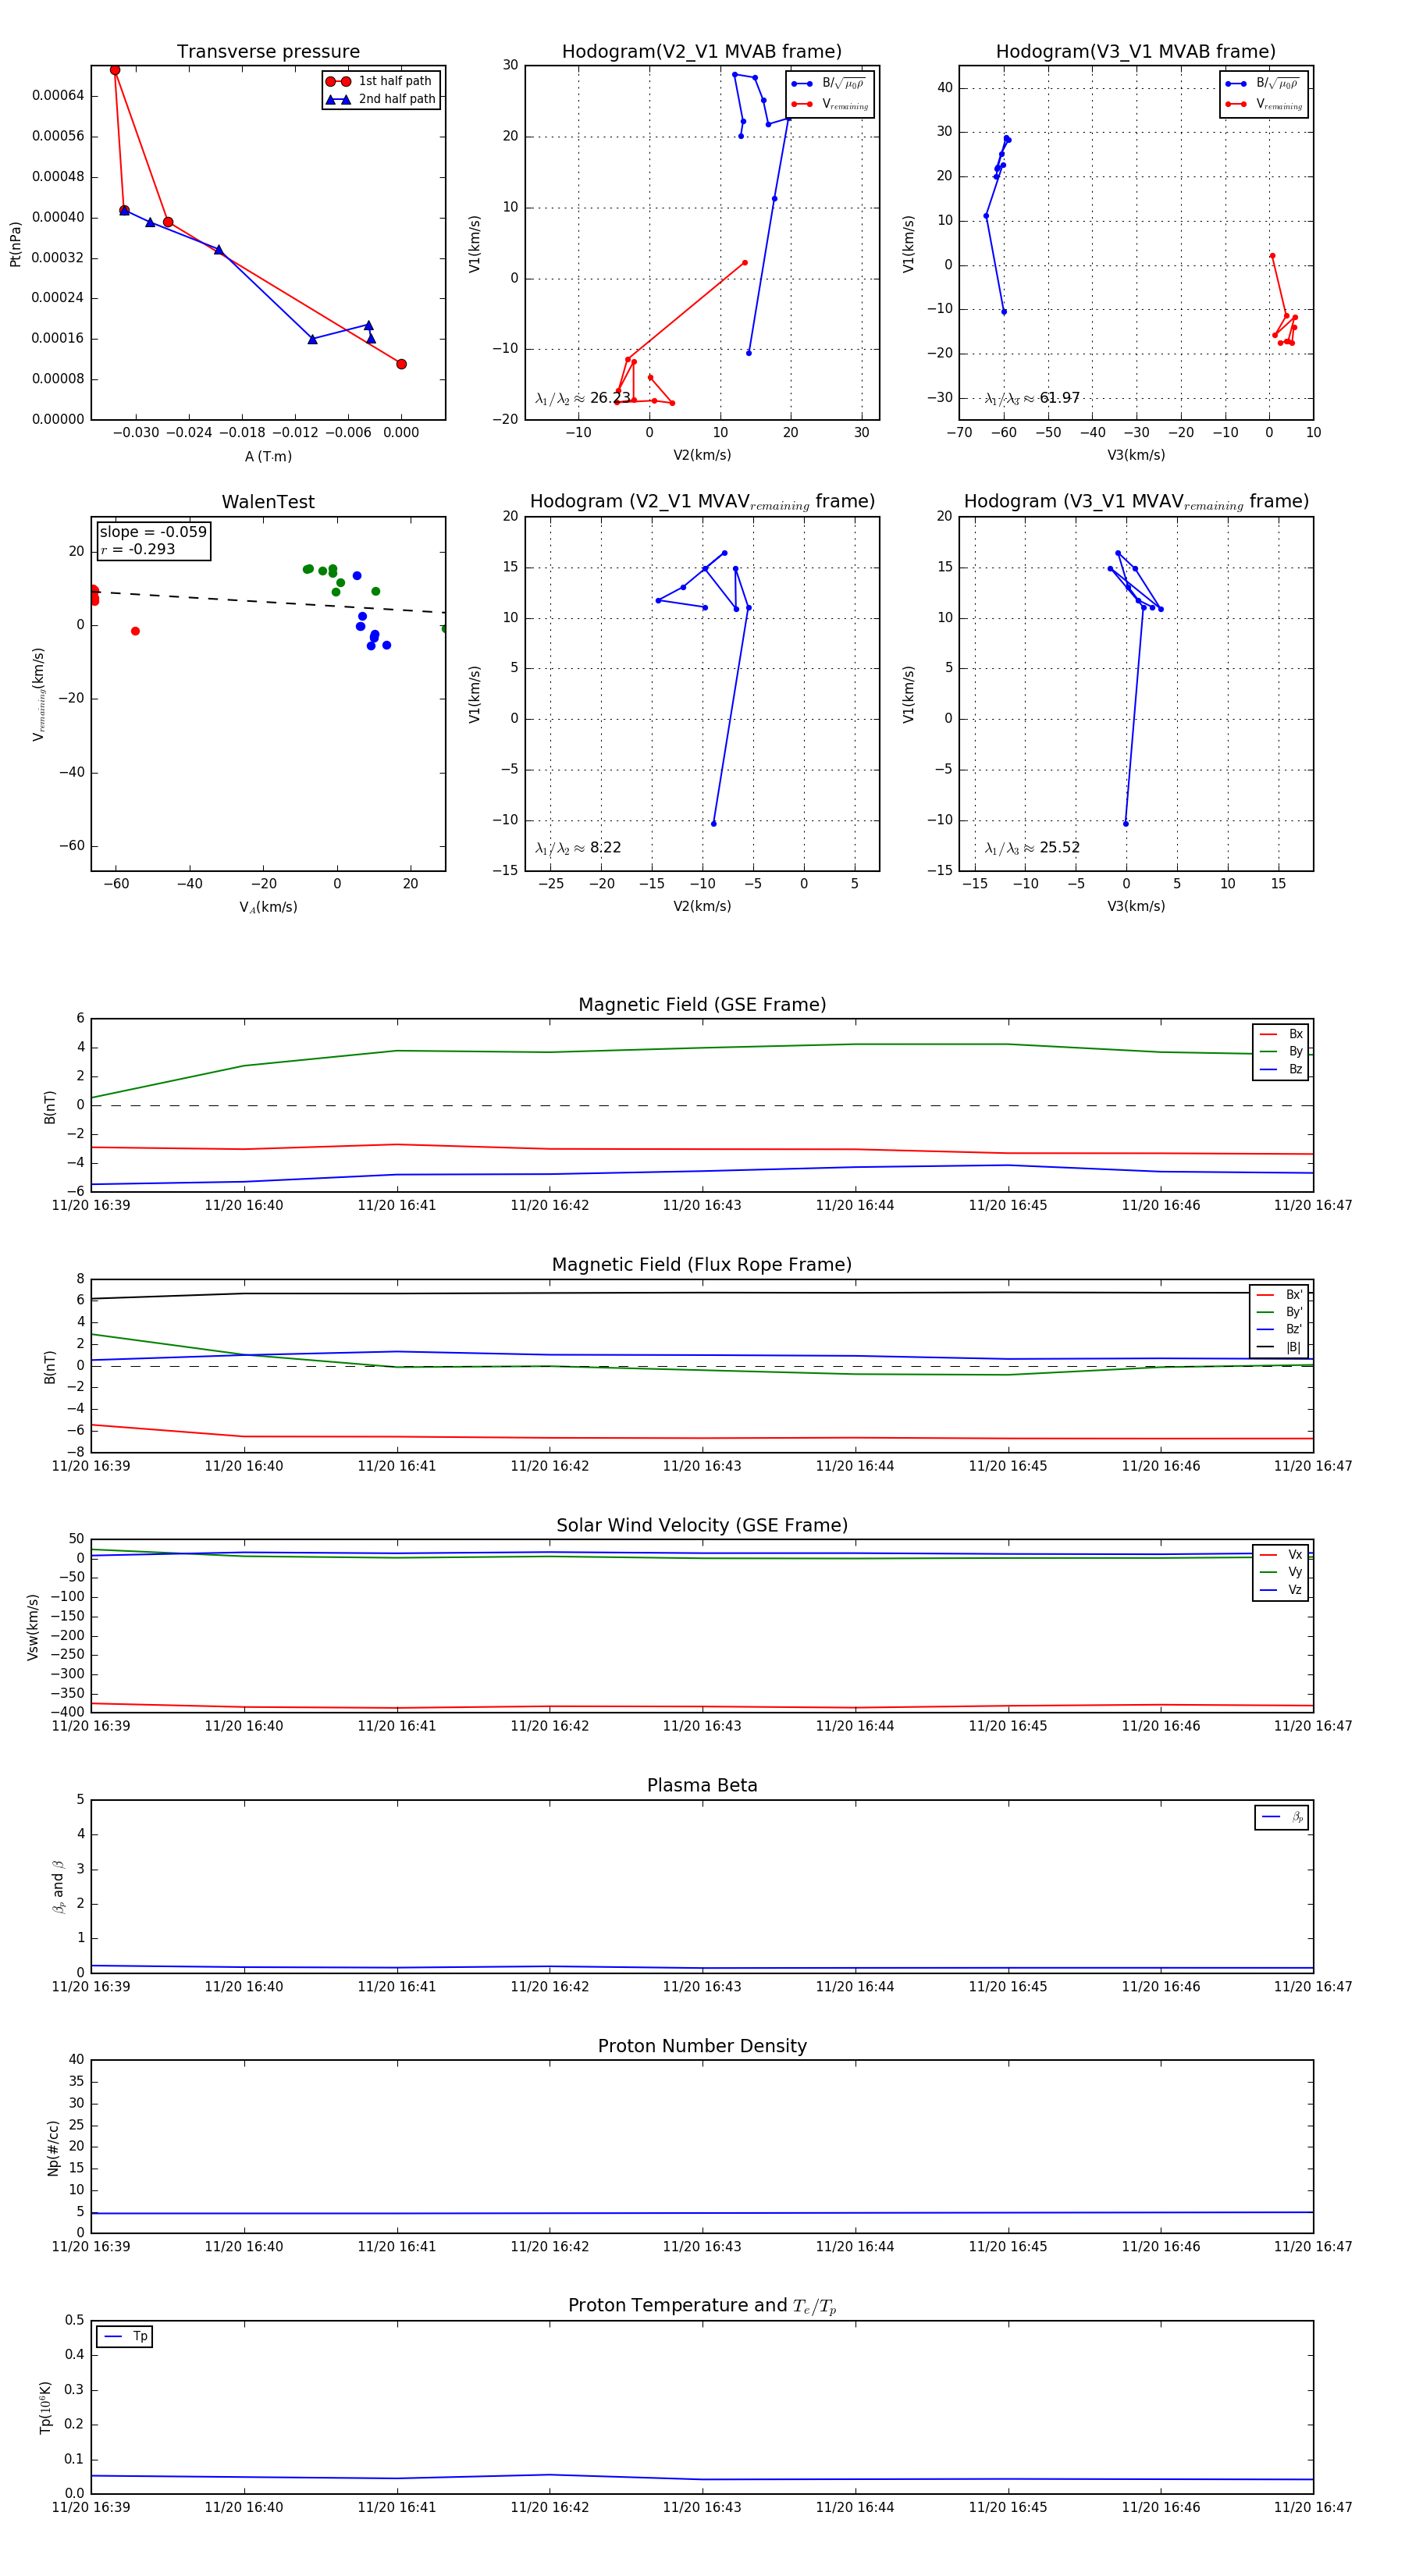Viewport: 1405px width, 2576px height.
Task: Click the 'Transverse pressure' plot title
Action: point(268,52)
